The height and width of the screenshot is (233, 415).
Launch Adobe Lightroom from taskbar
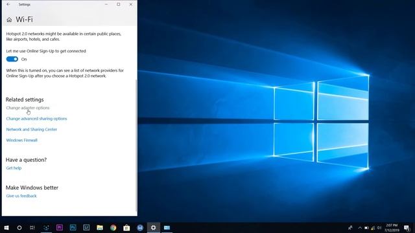coord(86,227)
